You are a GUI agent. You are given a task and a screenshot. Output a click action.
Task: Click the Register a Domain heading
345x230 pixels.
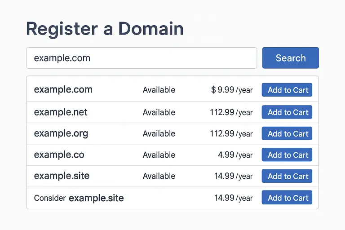(x=105, y=29)
